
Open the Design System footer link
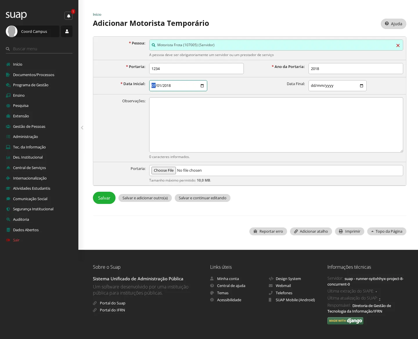[288, 279]
